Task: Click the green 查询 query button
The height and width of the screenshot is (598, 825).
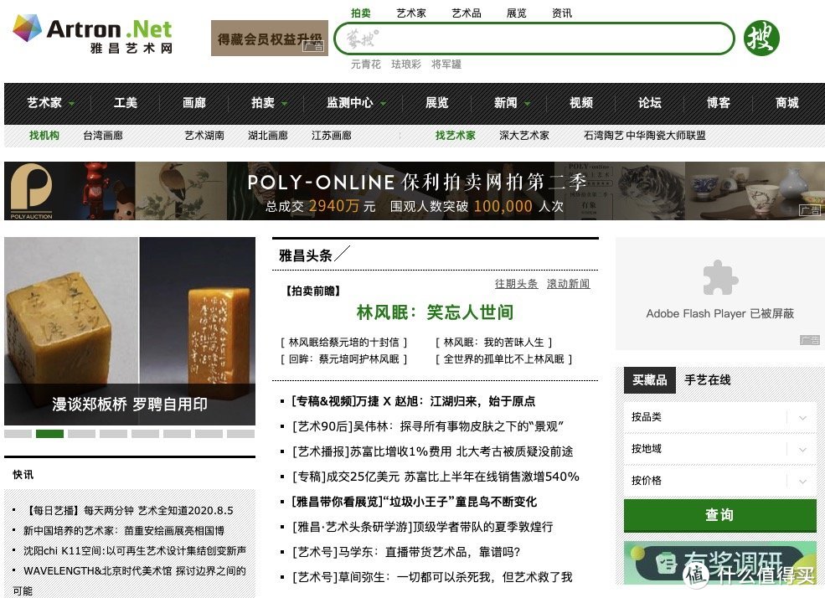Action: [x=719, y=517]
